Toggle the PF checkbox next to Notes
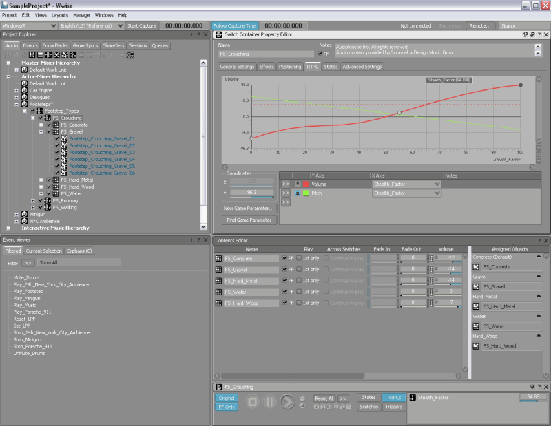Viewport: 551px width, 426px height. tap(320, 54)
